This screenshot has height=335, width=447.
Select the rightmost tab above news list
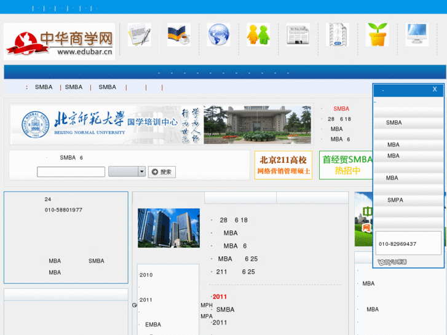click(312, 197)
